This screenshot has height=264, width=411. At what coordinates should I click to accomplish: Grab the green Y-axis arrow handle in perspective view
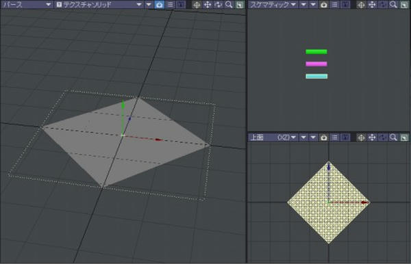pyautogui.click(x=123, y=104)
